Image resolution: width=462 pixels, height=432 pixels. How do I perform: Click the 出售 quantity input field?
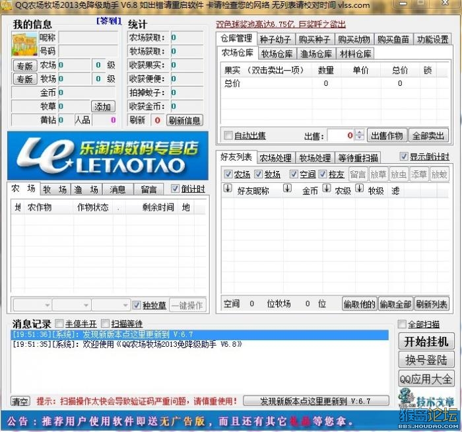341,135
